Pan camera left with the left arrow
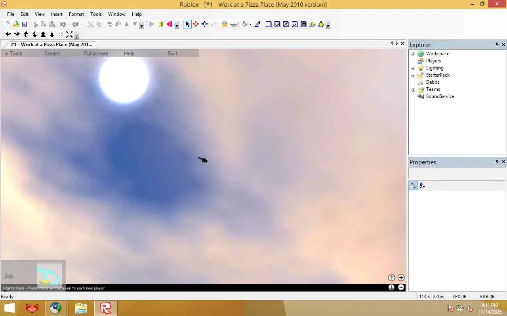The width and height of the screenshot is (507, 316). pyautogui.click(x=8, y=35)
